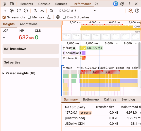
Task: Open the 127.0.0.1 #15 recording dropdown
Action: pyautogui.click(x=77, y=11)
